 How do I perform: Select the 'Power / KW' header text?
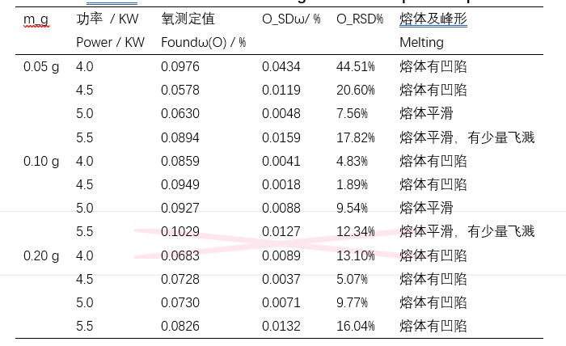(110, 43)
